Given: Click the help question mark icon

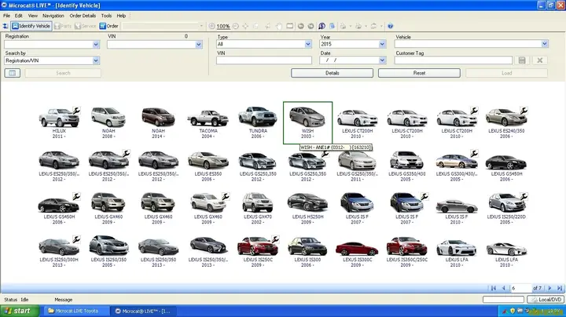Looking at the screenshot, I should [390, 26].
